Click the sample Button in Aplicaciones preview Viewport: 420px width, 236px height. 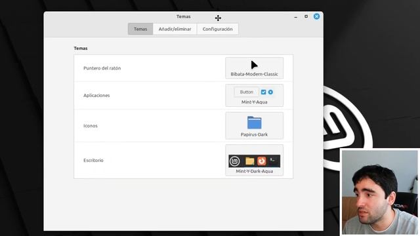[247, 92]
